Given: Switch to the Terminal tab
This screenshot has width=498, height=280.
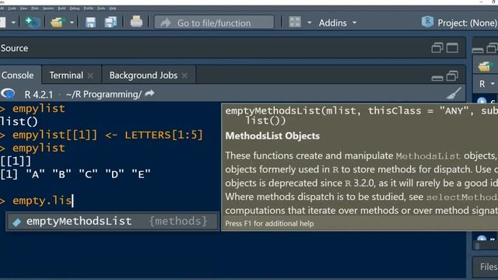Looking at the screenshot, I should (66, 75).
